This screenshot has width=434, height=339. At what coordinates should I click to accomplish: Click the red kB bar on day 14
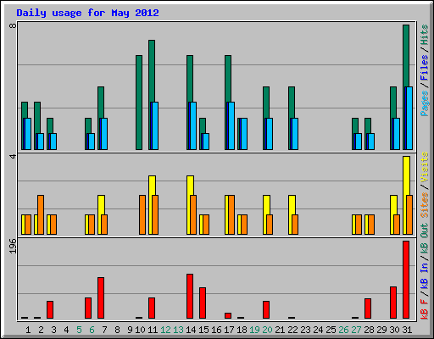click(x=190, y=296)
